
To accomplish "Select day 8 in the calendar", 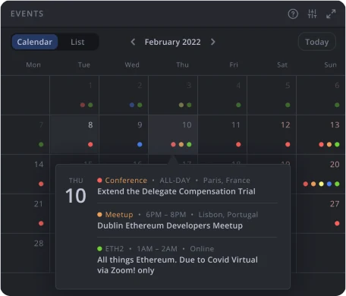I will pyautogui.click(x=74, y=134).
